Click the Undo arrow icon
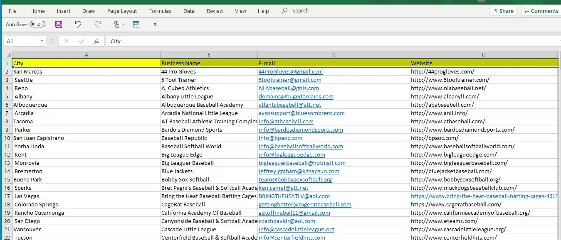The height and width of the screenshot is (240, 561). click(x=78, y=24)
